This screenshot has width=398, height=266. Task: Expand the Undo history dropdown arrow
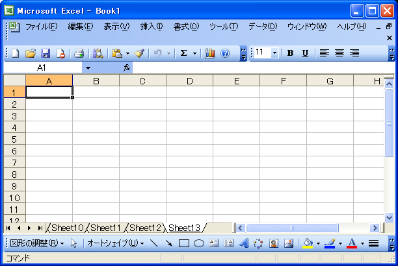coord(168,53)
